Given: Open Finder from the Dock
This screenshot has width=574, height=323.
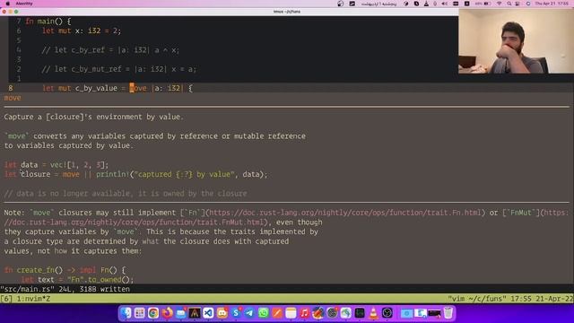Looking at the screenshot, I should tap(126, 313).
